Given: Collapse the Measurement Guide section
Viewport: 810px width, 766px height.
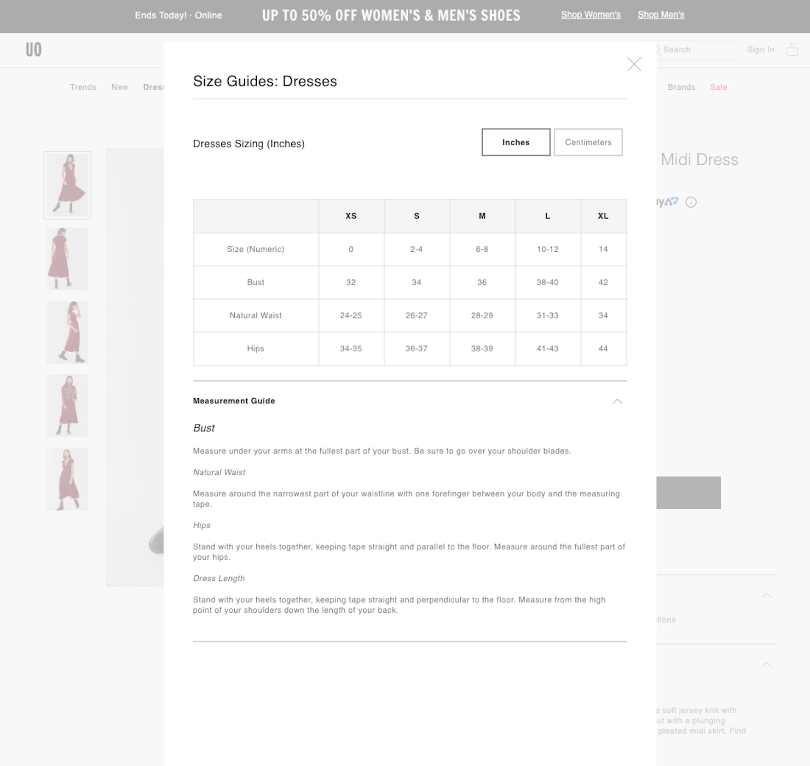Looking at the screenshot, I should tap(617, 401).
